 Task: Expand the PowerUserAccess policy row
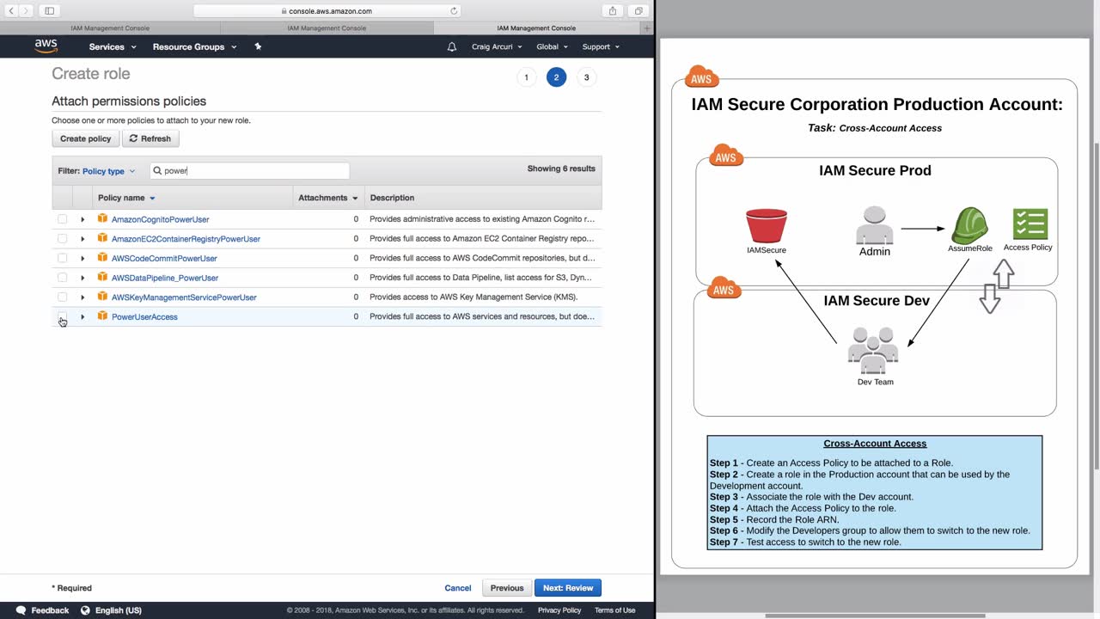pos(82,316)
